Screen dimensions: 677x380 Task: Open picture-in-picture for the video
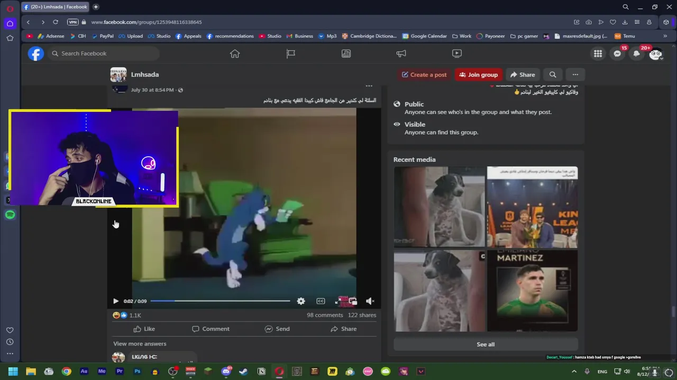click(353, 301)
